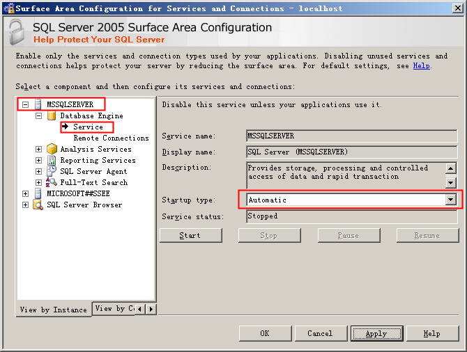The height and width of the screenshot is (352, 467).
Task: Start the MSSQLSERVER service
Action: point(191,235)
